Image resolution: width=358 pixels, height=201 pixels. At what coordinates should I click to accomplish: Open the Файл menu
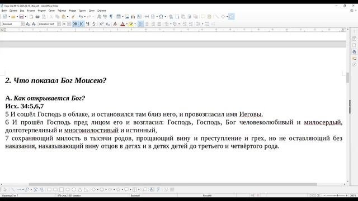pos(4,11)
